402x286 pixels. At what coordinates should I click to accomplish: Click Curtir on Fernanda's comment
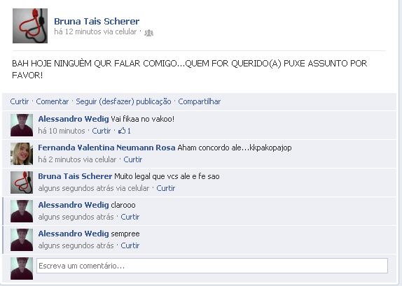pyautogui.click(x=133, y=159)
